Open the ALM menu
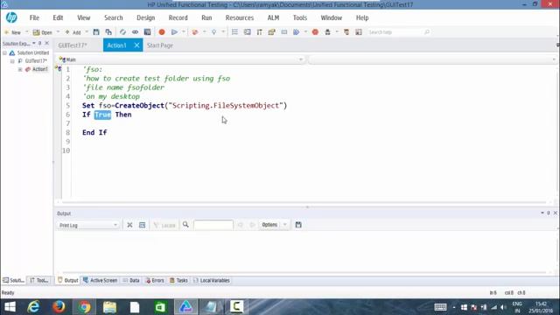 (273, 17)
